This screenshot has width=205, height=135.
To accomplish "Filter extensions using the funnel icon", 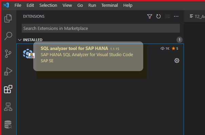I will pos(150,16).
